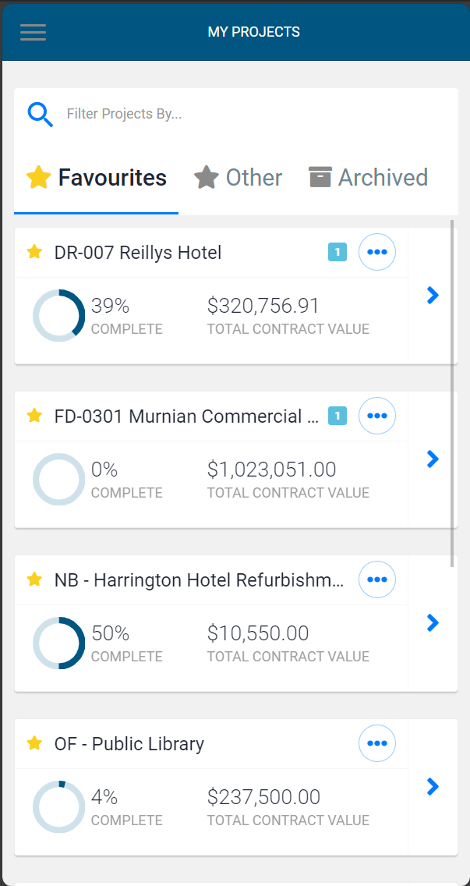Screen dimensions: 470x886
Task: Switch to the Other projects tab
Action: [239, 178]
